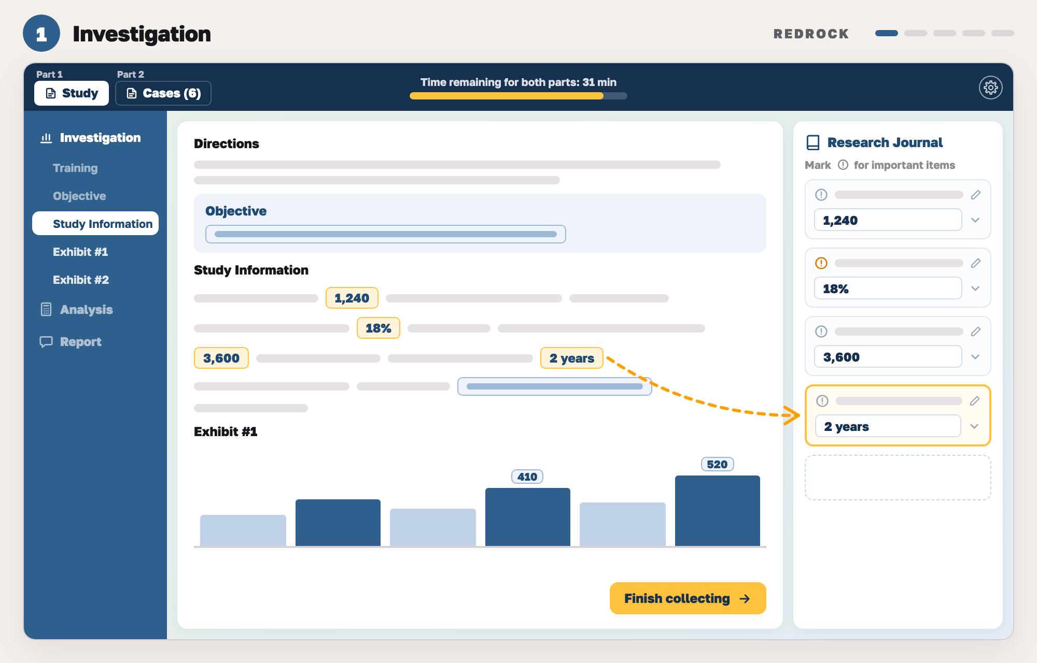The height and width of the screenshot is (663, 1037).
Task: Mark the 1,240 entry as important
Action: click(x=821, y=195)
